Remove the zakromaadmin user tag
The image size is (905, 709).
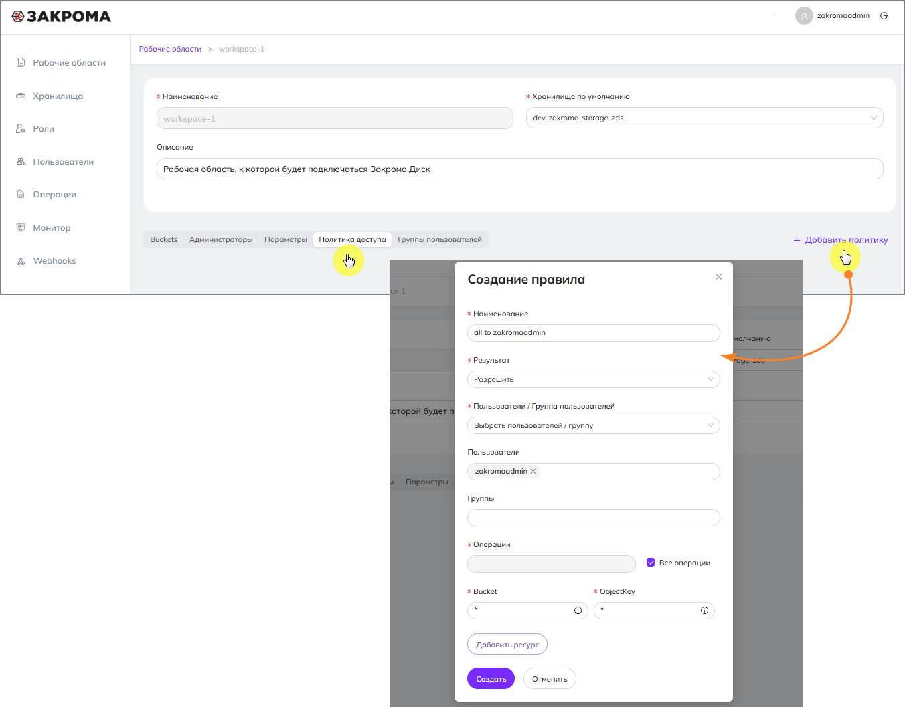533,472
